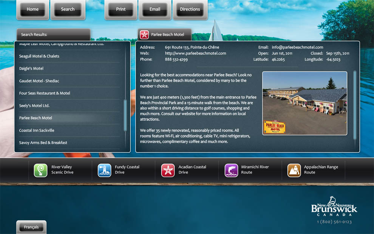Click the phone number 888 532-4299
The image size is (374, 234).
[x=176, y=59]
